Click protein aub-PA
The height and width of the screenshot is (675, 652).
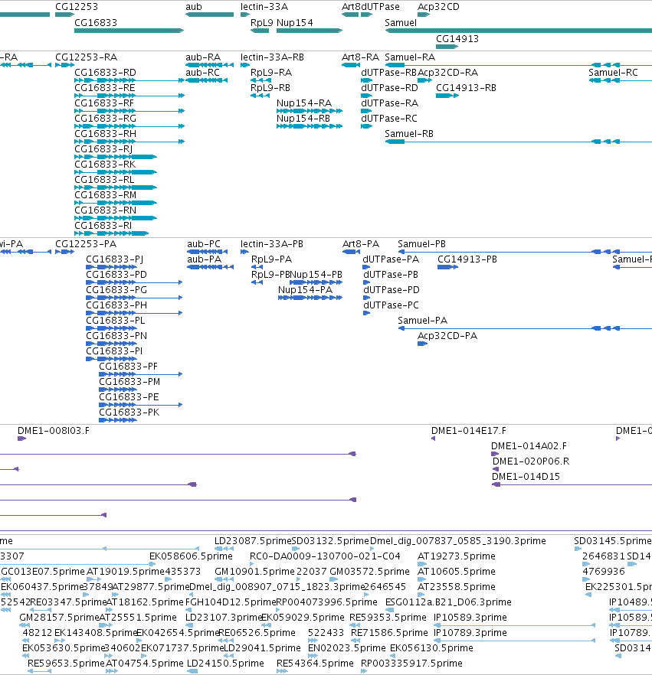205,259
